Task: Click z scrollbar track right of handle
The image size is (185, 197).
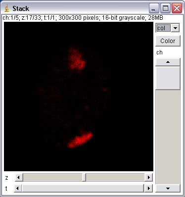Action: 115,178
